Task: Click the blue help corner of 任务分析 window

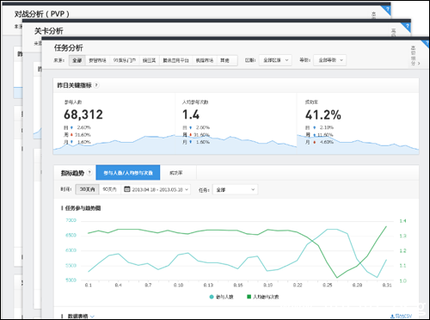Action: coord(427,43)
